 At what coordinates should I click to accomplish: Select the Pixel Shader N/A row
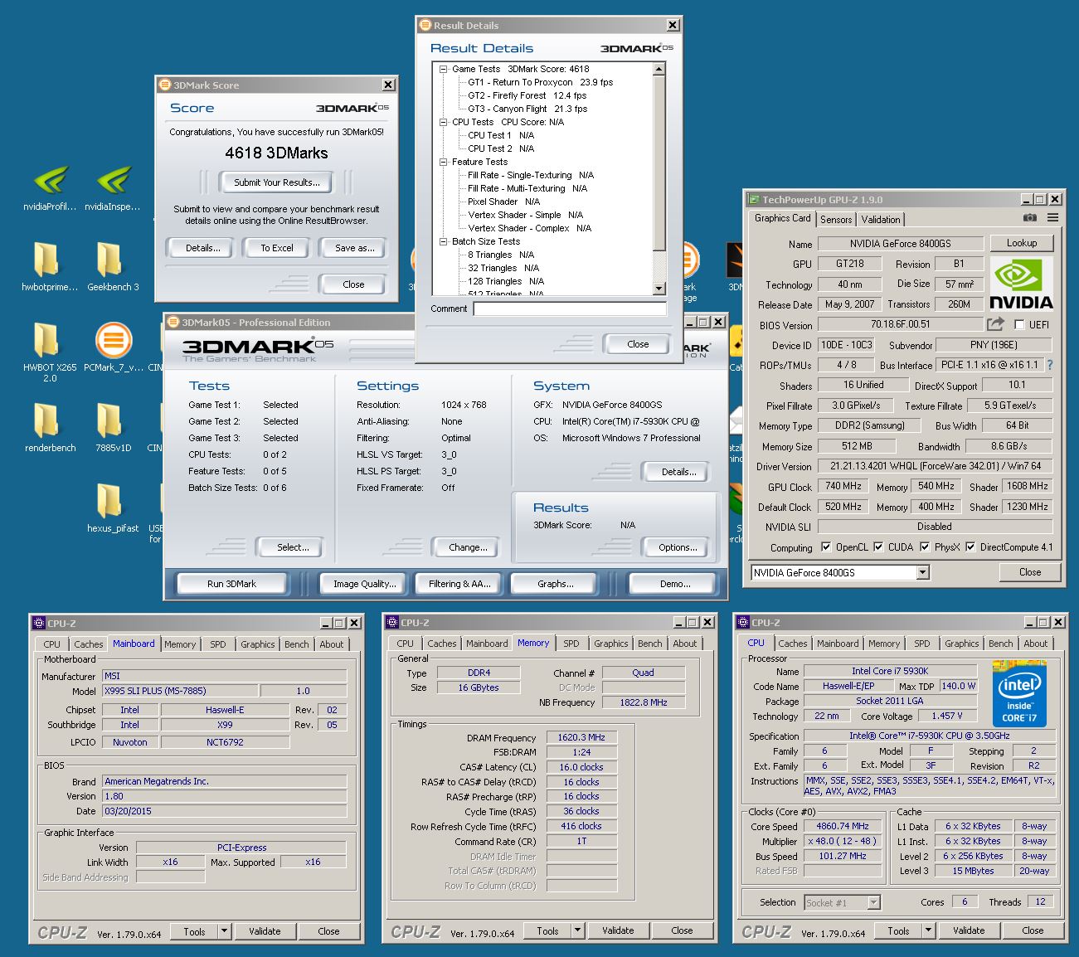(503, 202)
